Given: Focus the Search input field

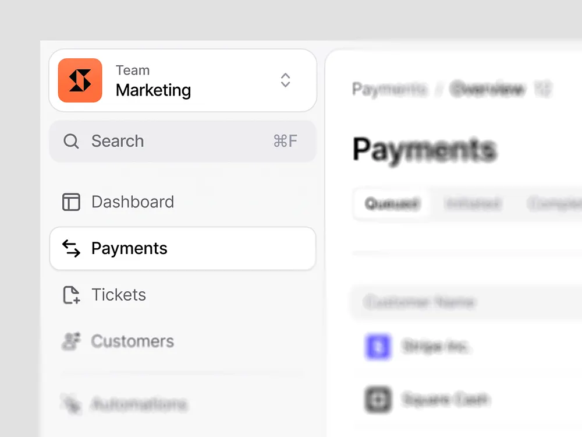Looking at the screenshot, I should [183, 141].
